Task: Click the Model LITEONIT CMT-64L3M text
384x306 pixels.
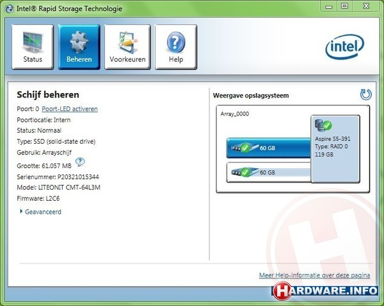Action: (x=58, y=187)
